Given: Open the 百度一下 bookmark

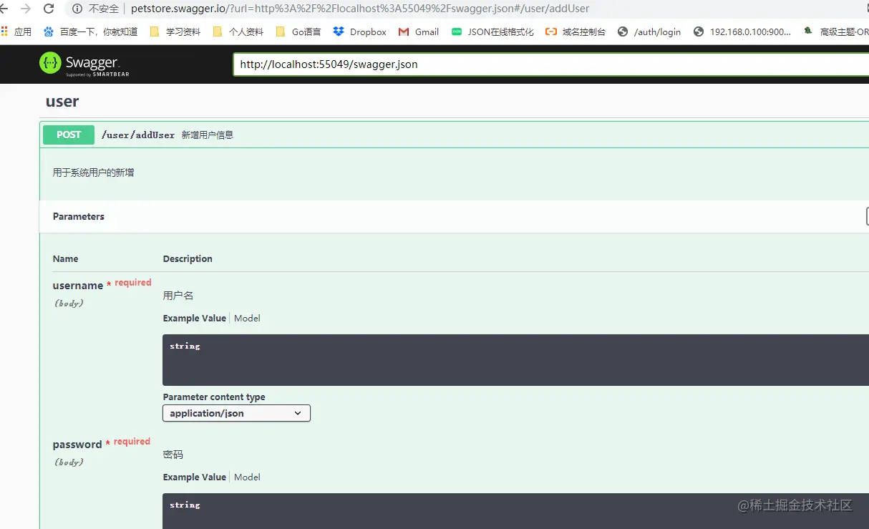Looking at the screenshot, I should tap(90, 31).
